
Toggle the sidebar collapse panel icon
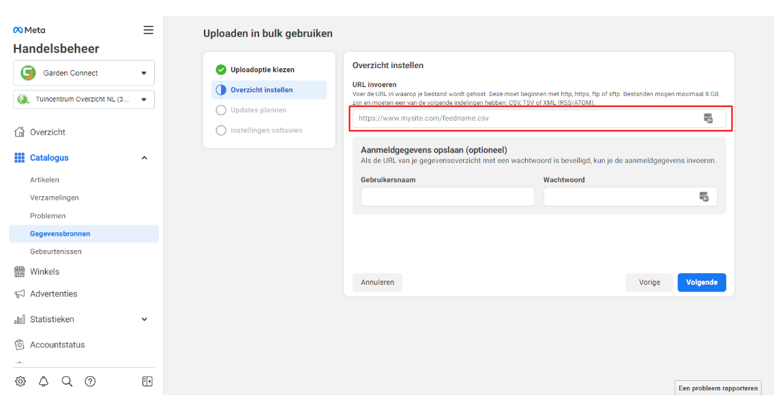[147, 382]
